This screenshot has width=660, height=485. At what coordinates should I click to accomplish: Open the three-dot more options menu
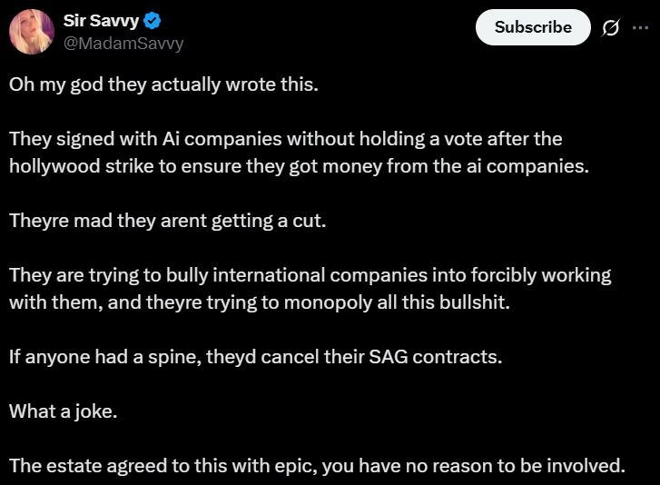click(639, 27)
